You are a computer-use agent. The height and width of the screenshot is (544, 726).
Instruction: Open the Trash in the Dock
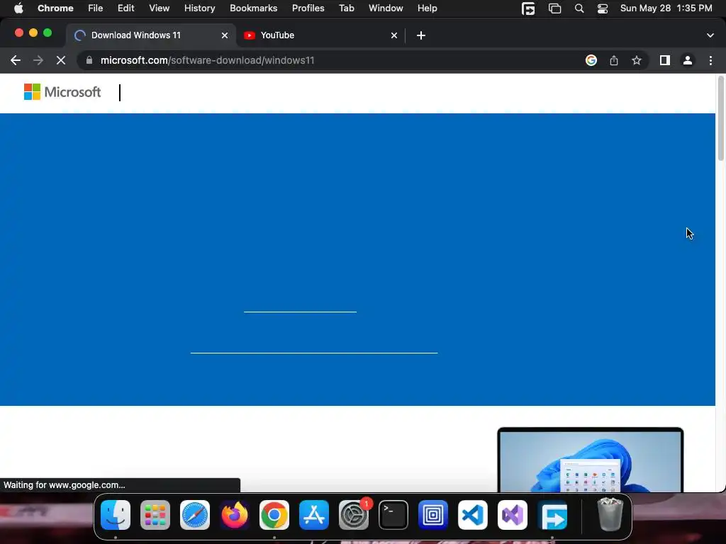(610, 514)
